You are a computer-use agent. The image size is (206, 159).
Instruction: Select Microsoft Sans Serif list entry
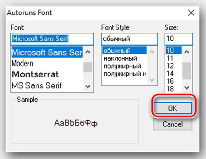(x=47, y=52)
